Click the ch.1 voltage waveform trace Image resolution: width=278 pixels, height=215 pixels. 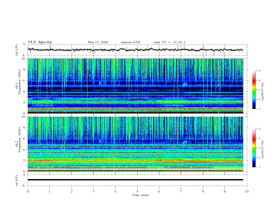coord(135,50)
